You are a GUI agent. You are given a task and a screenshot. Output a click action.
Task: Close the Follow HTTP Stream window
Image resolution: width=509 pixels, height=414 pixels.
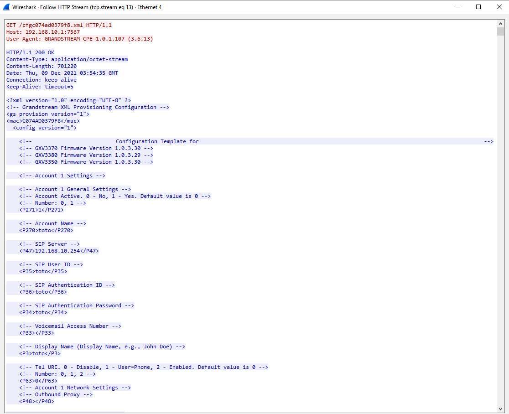pos(499,7)
